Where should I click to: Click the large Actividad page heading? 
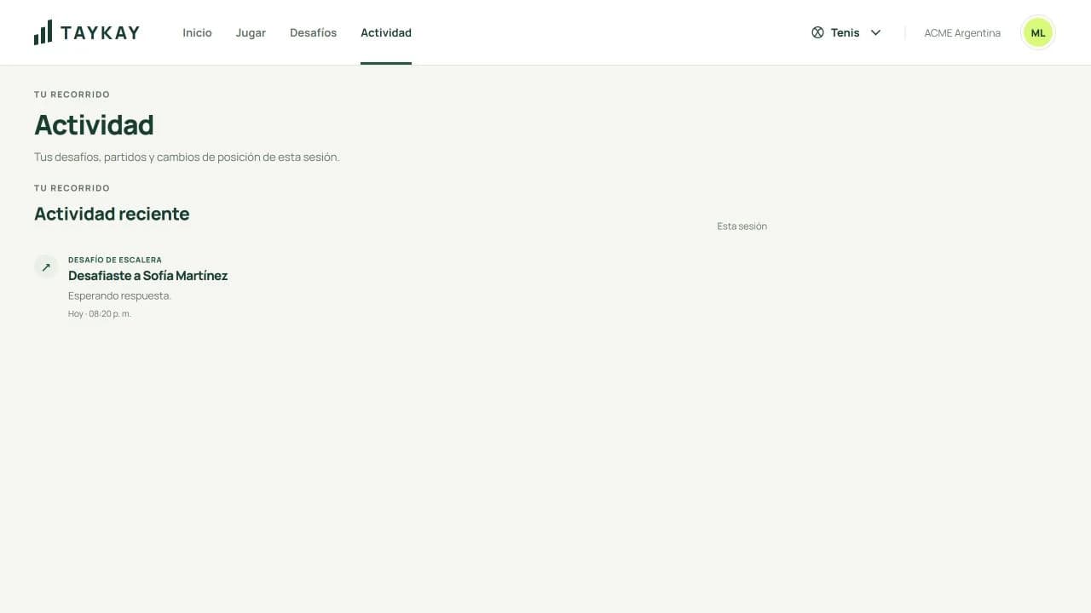[94, 125]
